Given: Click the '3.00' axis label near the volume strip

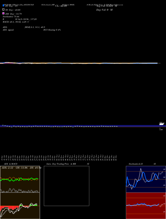Looking at the screenshot, I should coord(161,130).
